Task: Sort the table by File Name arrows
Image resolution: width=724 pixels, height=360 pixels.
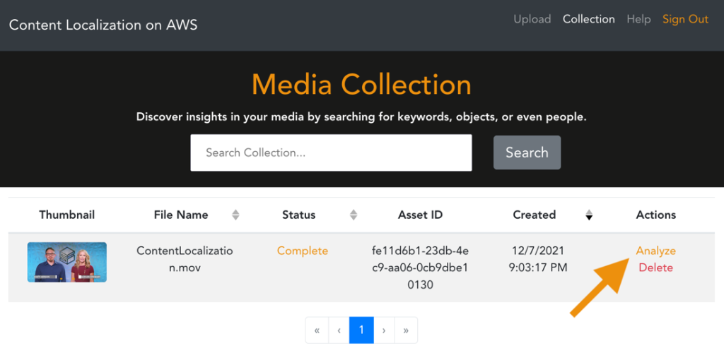Action: click(235, 215)
